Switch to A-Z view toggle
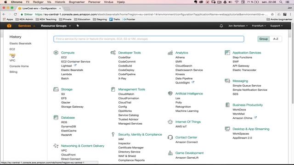The width and height of the screenshot is (294, 165). 276,39
